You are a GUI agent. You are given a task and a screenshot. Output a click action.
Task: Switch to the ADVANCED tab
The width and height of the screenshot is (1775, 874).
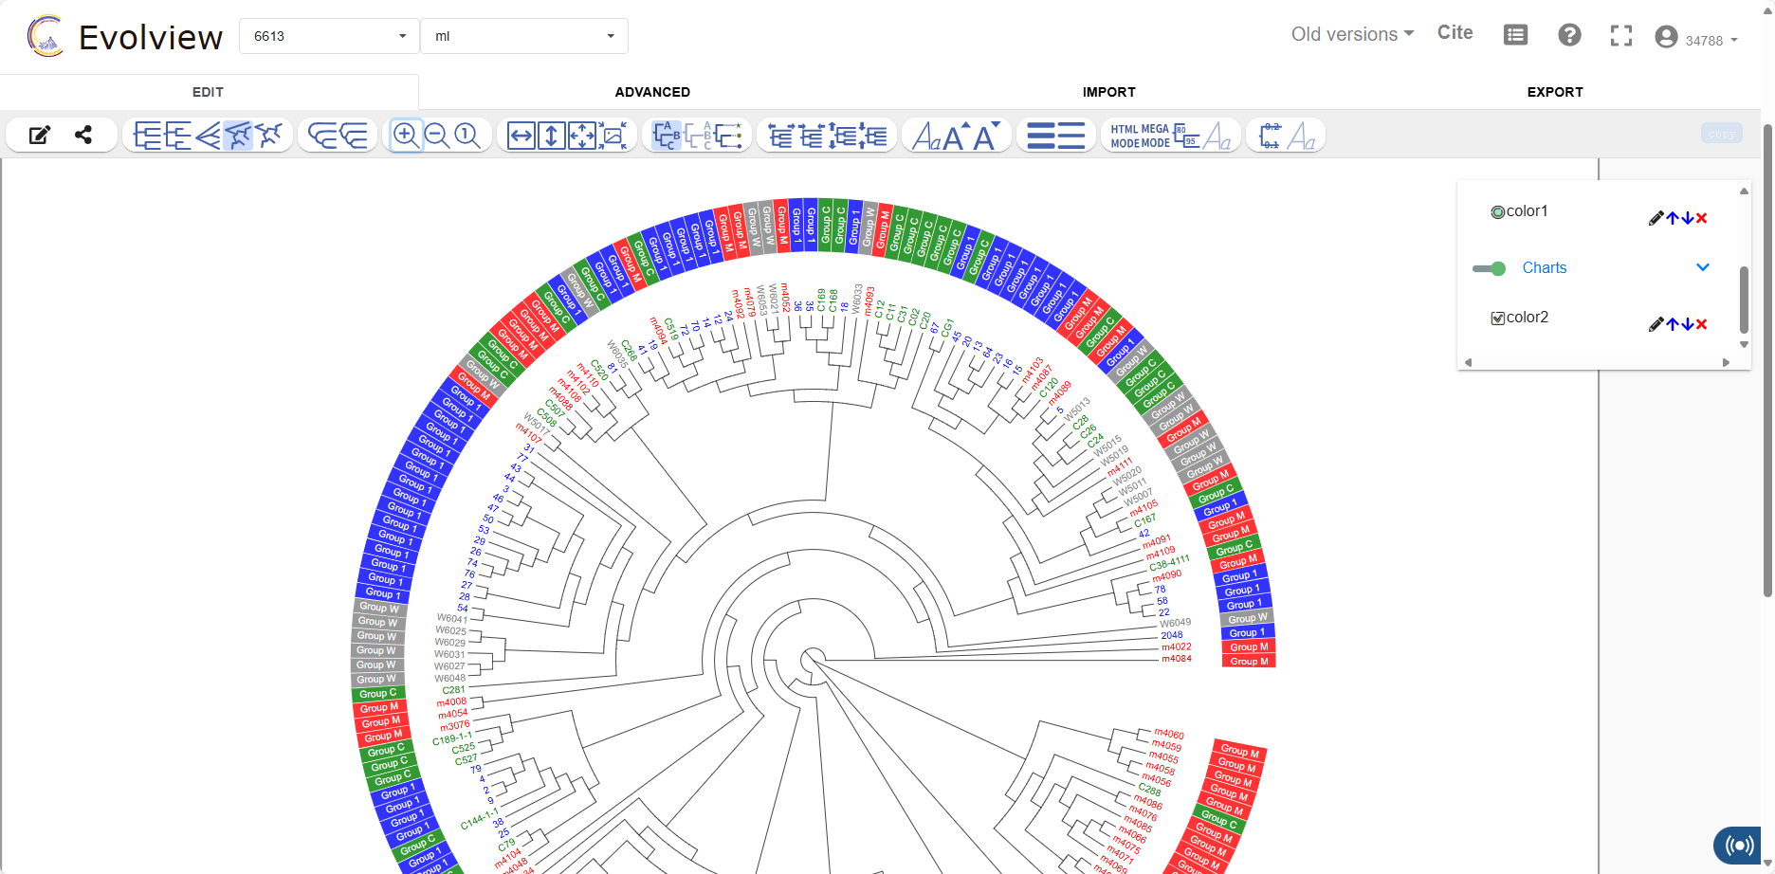[x=652, y=92]
